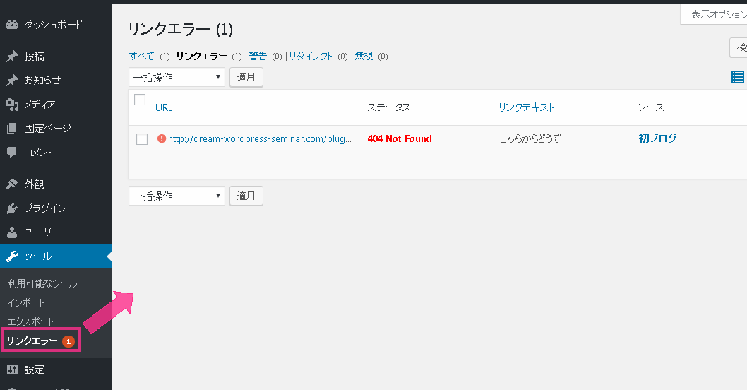Click the user silhouette icon beside ユーザー
The image size is (747, 390).
point(12,232)
